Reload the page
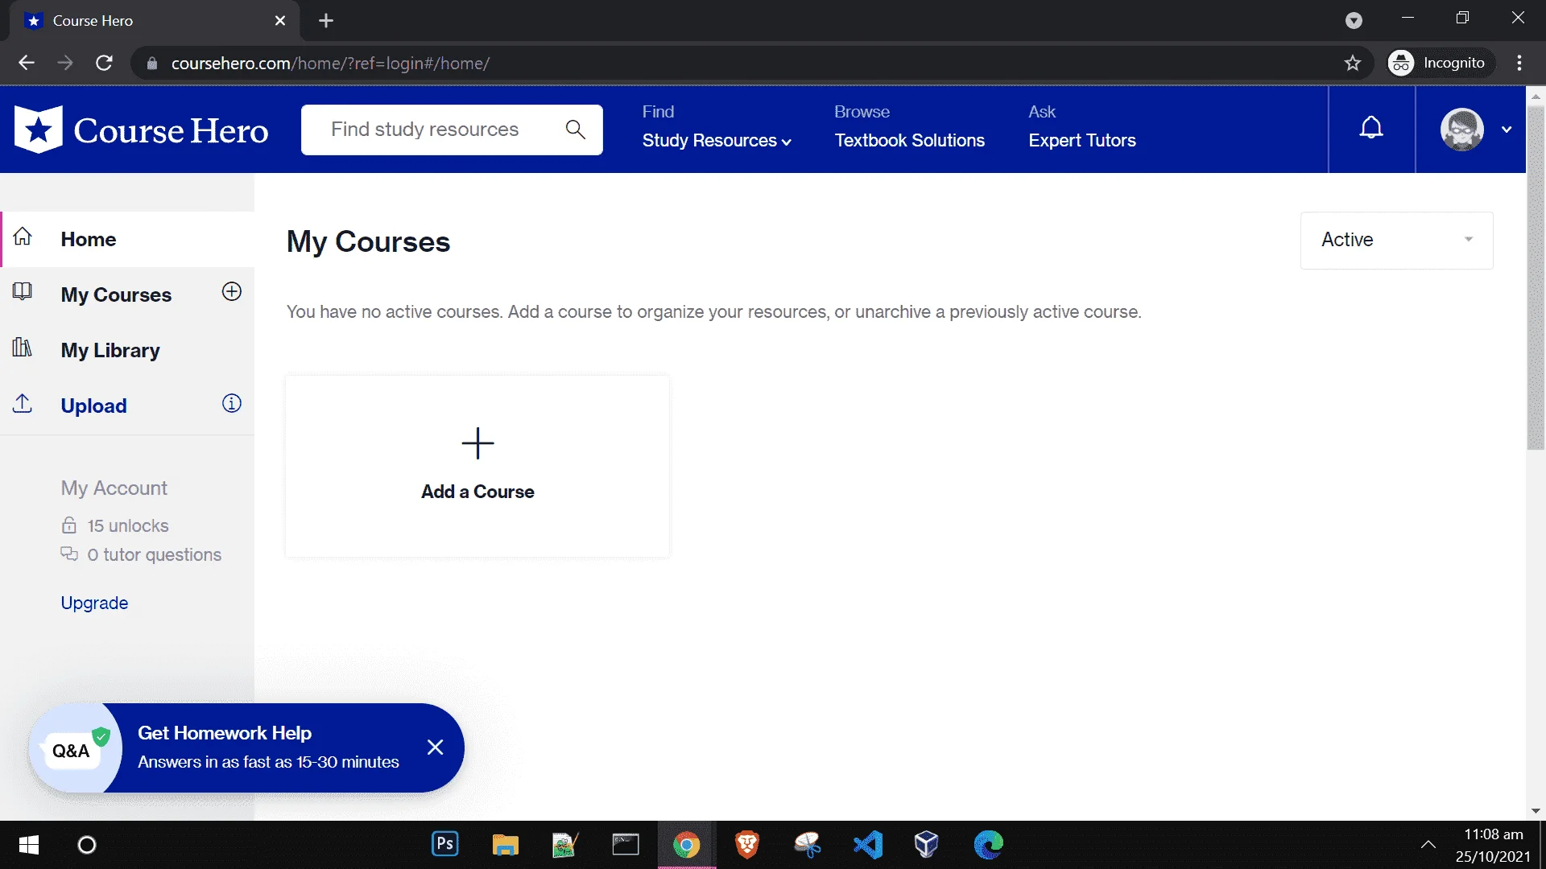 click(x=104, y=63)
